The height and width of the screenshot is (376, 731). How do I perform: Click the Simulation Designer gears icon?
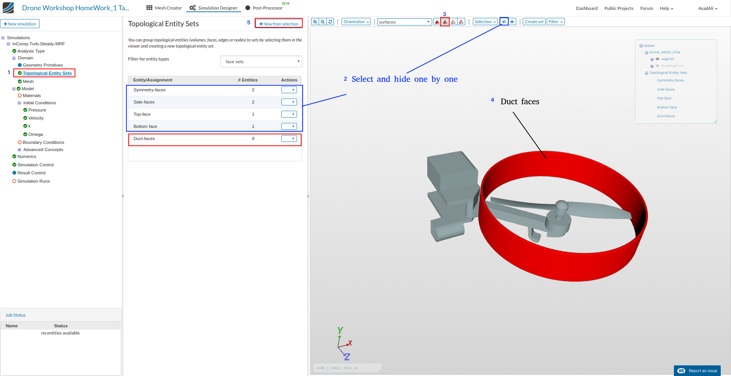tap(193, 8)
